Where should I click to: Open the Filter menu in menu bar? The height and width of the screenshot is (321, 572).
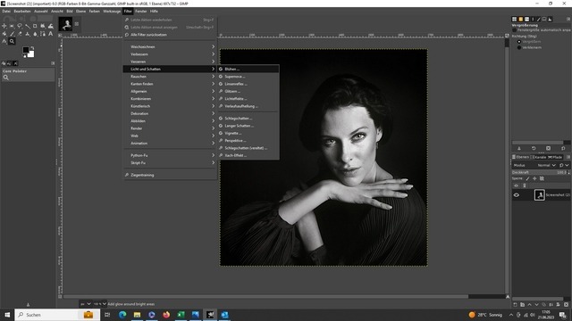coord(127,12)
